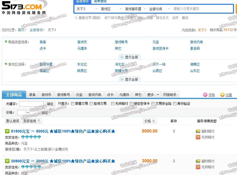Open the 游戏服务器 dropdown
The height and width of the screenshot is (175, 237).
tap(135, 9)
